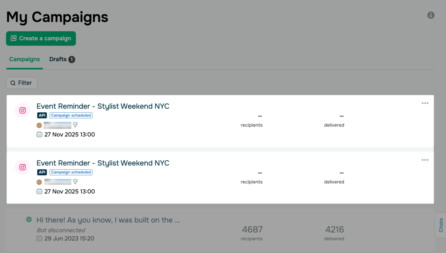The height and width of the screenshot is (253, 446).
Task: Click the Instagram icon on the second campaign
Action: point(23,167)
